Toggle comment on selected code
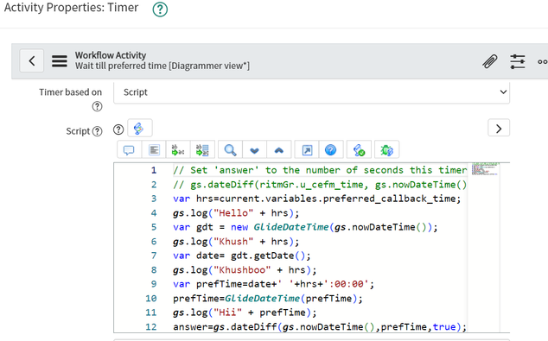548x341 pixels. [129, 150]
